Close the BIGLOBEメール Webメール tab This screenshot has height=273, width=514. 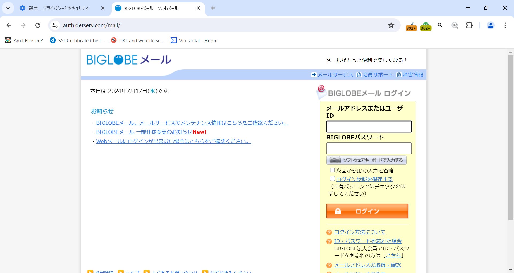click(198, 8)
